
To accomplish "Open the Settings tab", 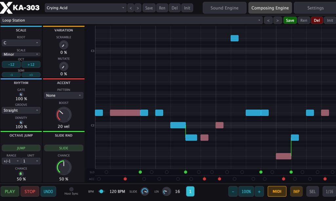I will click(315, 8).
